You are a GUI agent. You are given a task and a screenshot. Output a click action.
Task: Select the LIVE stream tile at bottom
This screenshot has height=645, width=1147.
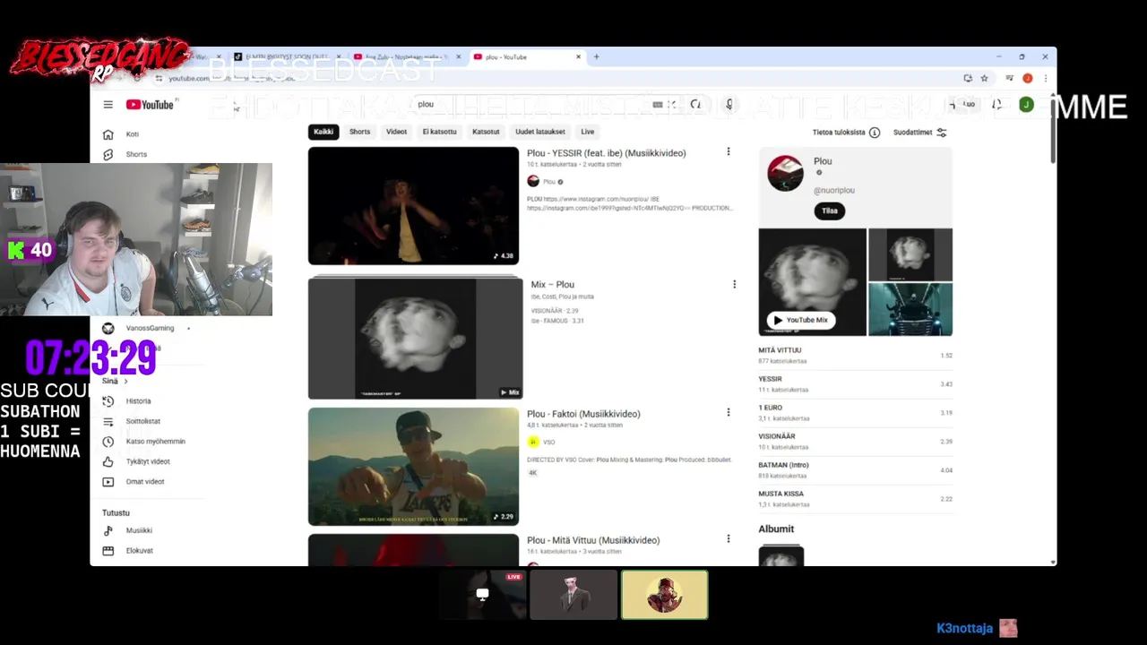482,595
